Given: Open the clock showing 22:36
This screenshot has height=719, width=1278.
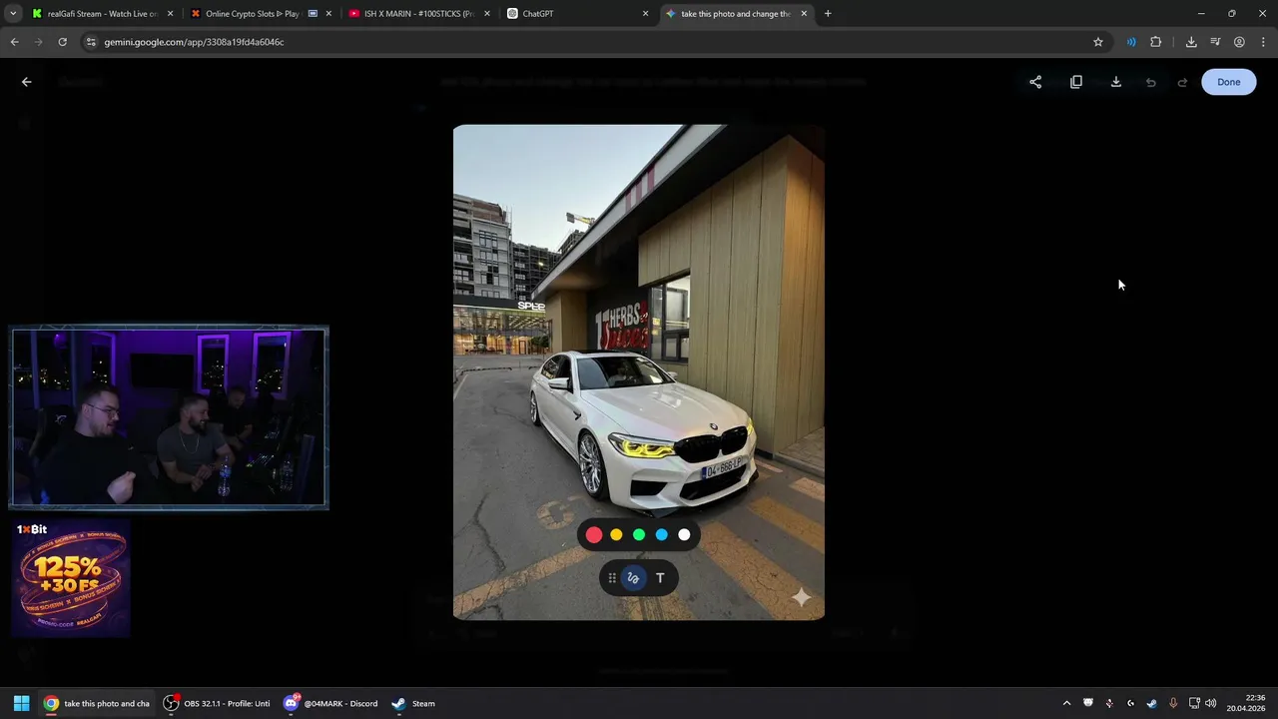Looking at the screenshot, I should click(x=1246, y=703).
